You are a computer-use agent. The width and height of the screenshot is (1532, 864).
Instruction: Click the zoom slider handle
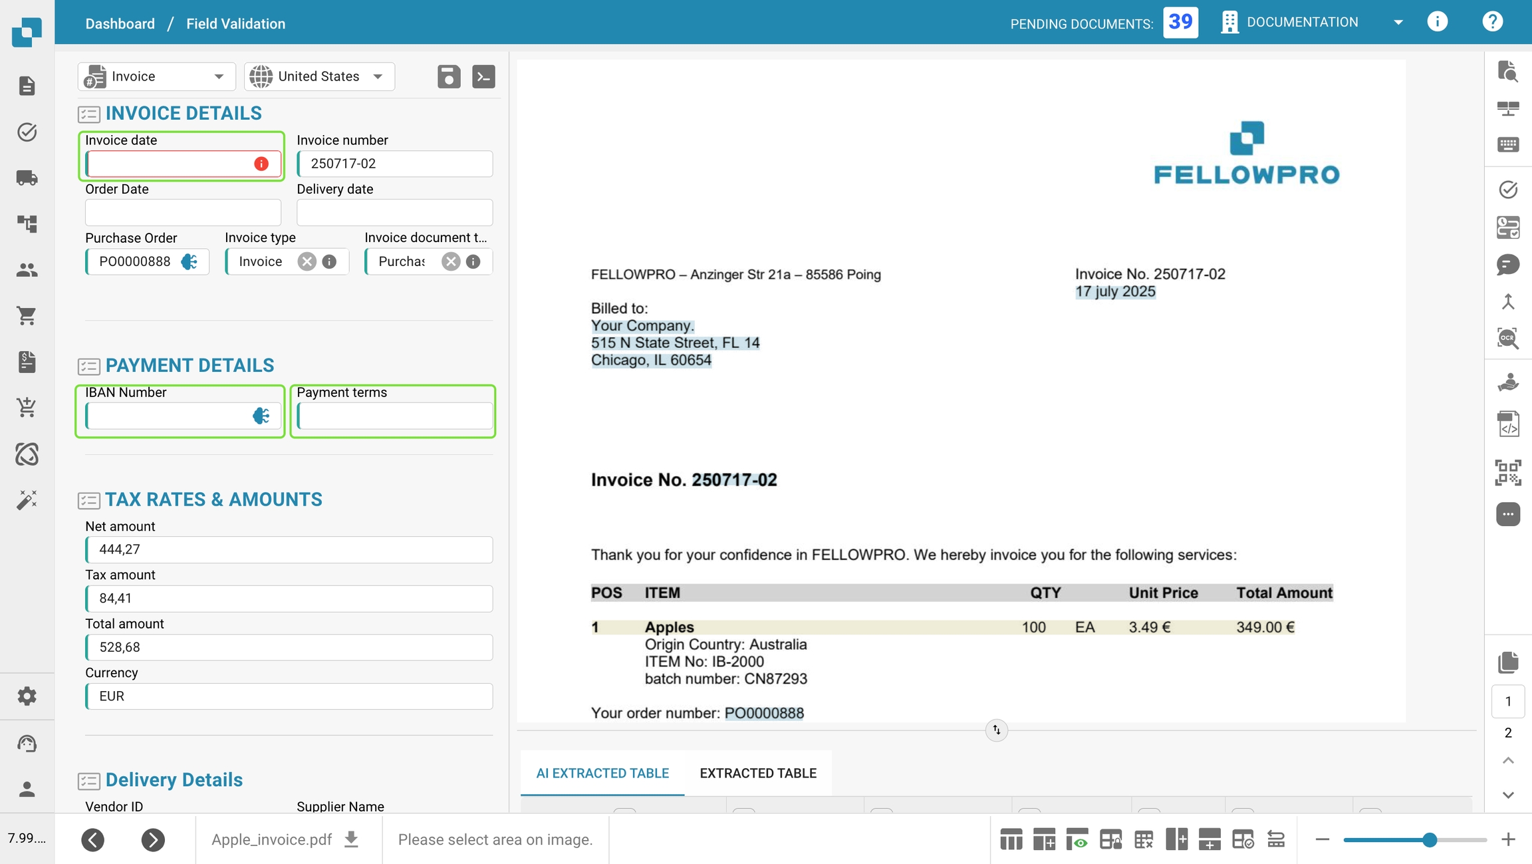pyautogui.click(x=1429, y=839)
